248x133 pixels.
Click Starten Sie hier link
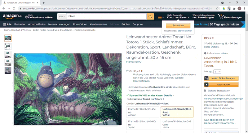pyautogui.click(x=185, y=31)
